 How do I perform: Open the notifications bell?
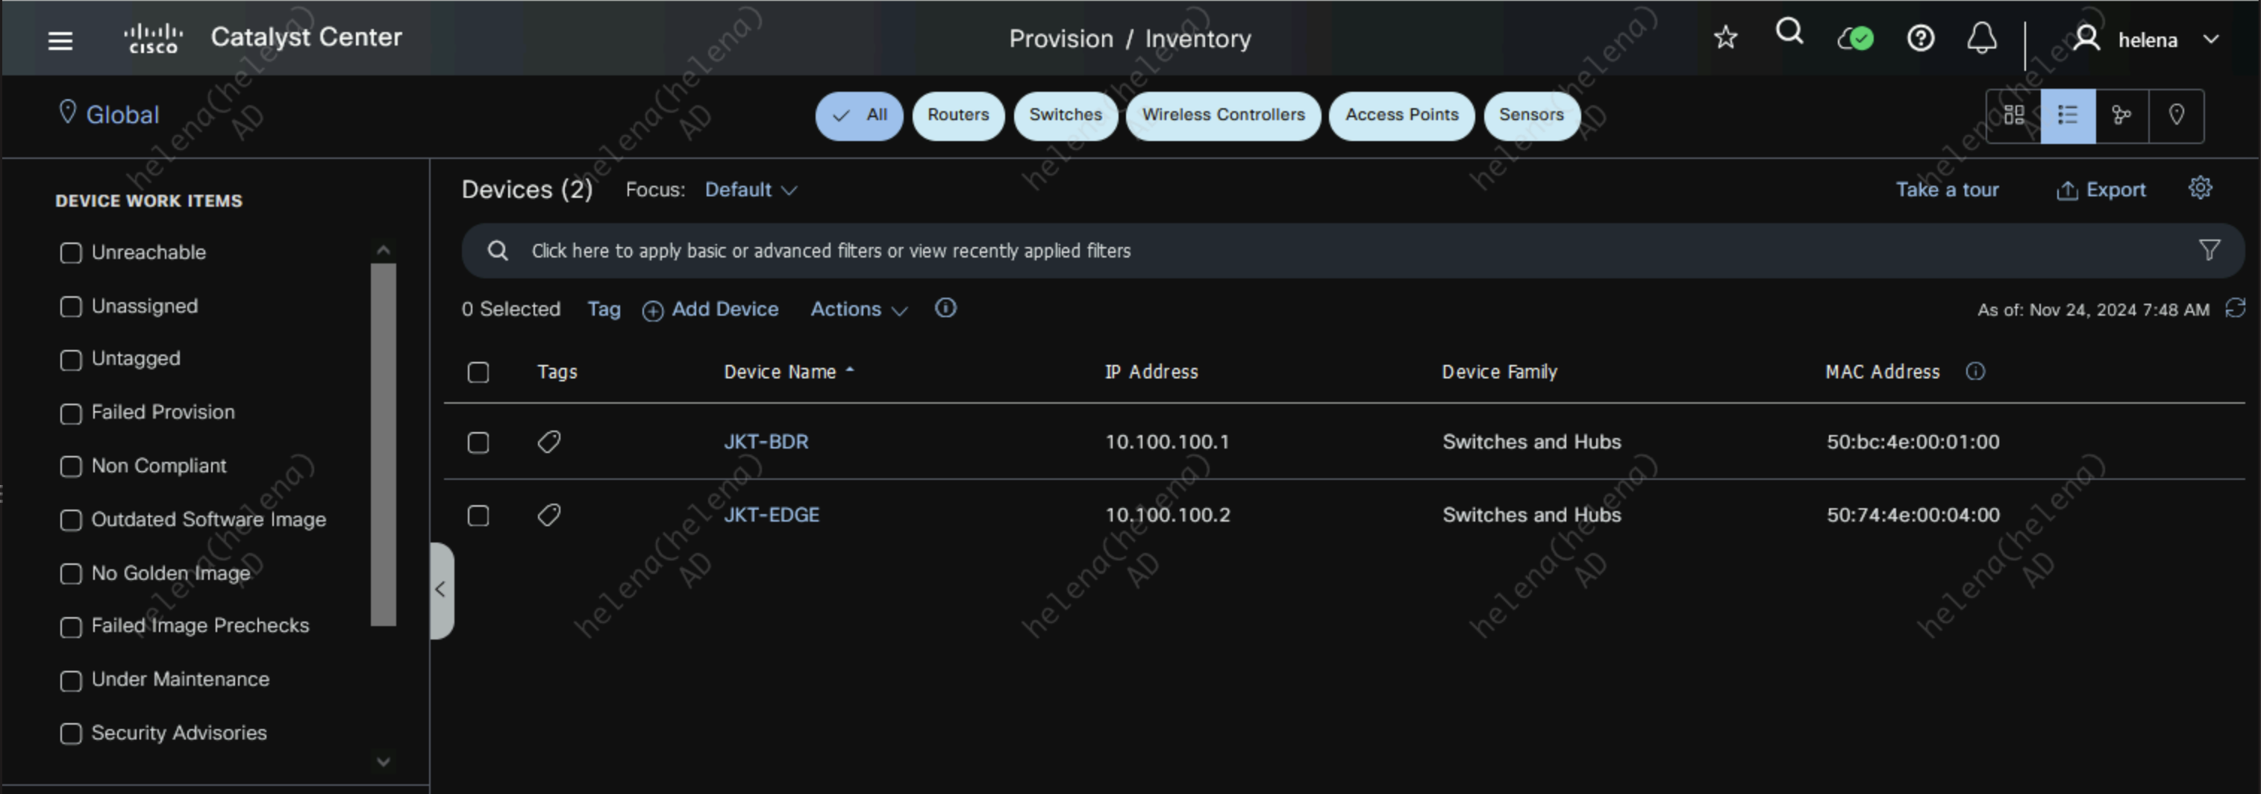(x=1981, y=39)
